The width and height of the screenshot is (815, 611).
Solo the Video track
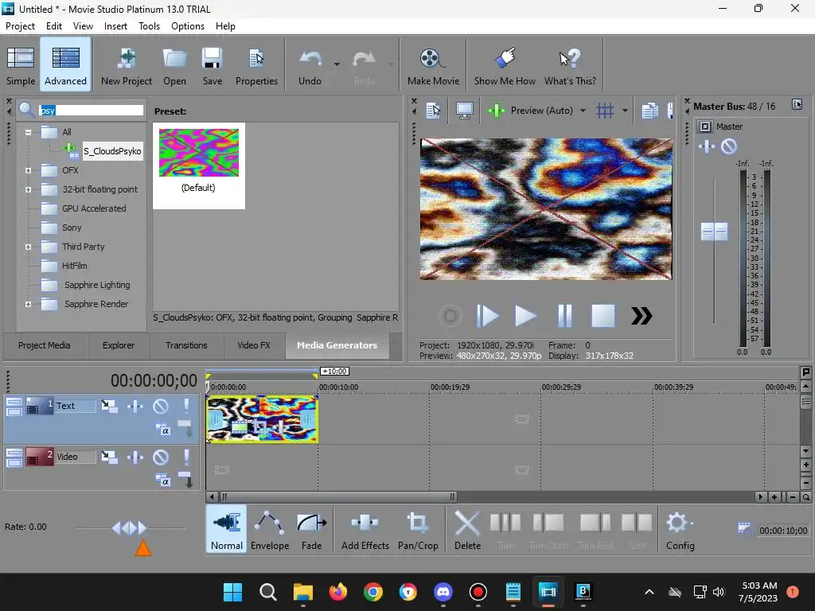[186, 457]
